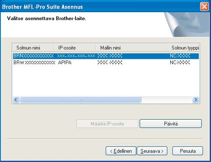Click NC-XXXX in the BRW row

tap(180, 63)
